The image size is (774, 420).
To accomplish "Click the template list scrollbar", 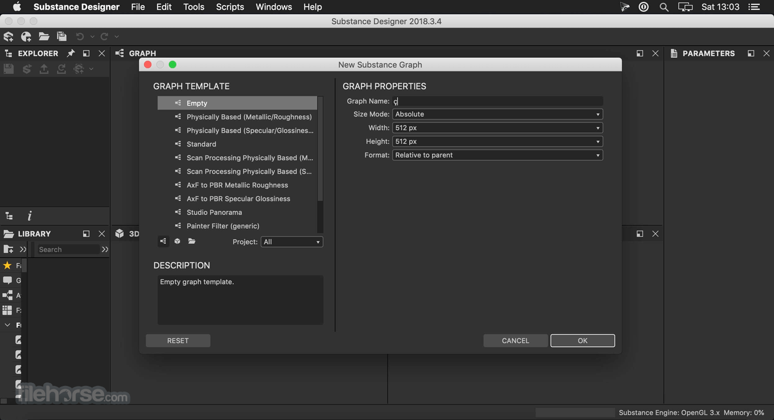I will point(320,149).
